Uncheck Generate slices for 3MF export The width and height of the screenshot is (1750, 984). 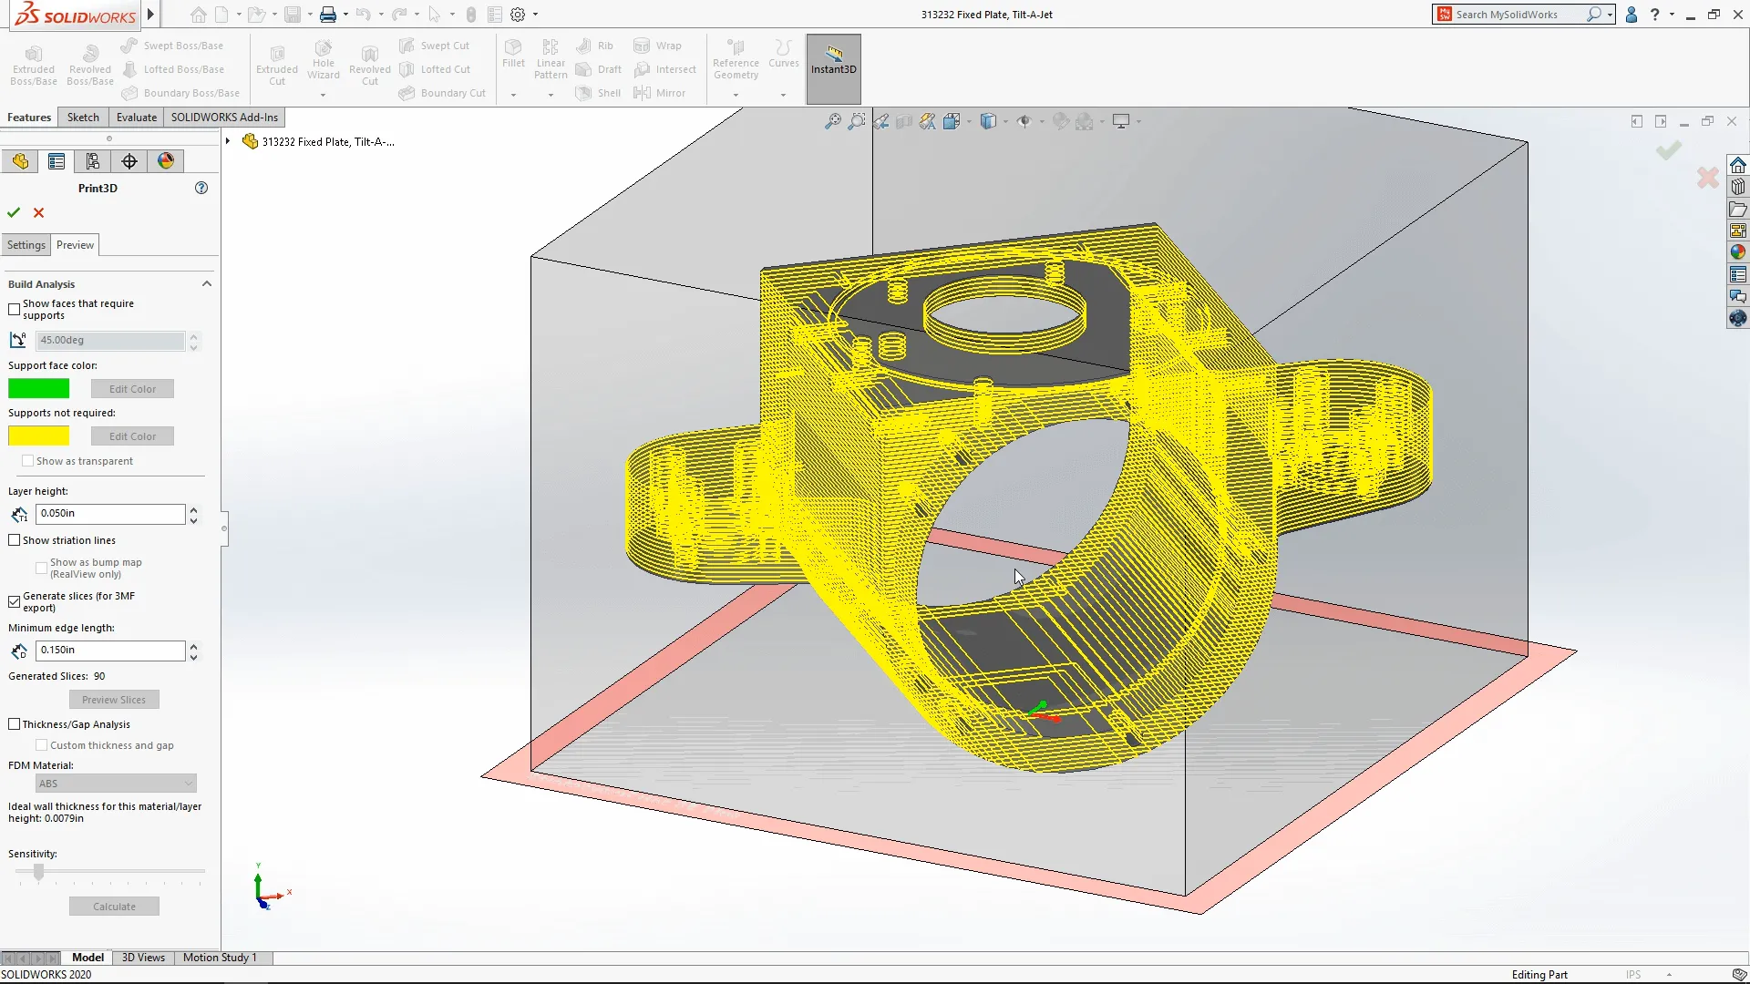(x=14, y=601)
